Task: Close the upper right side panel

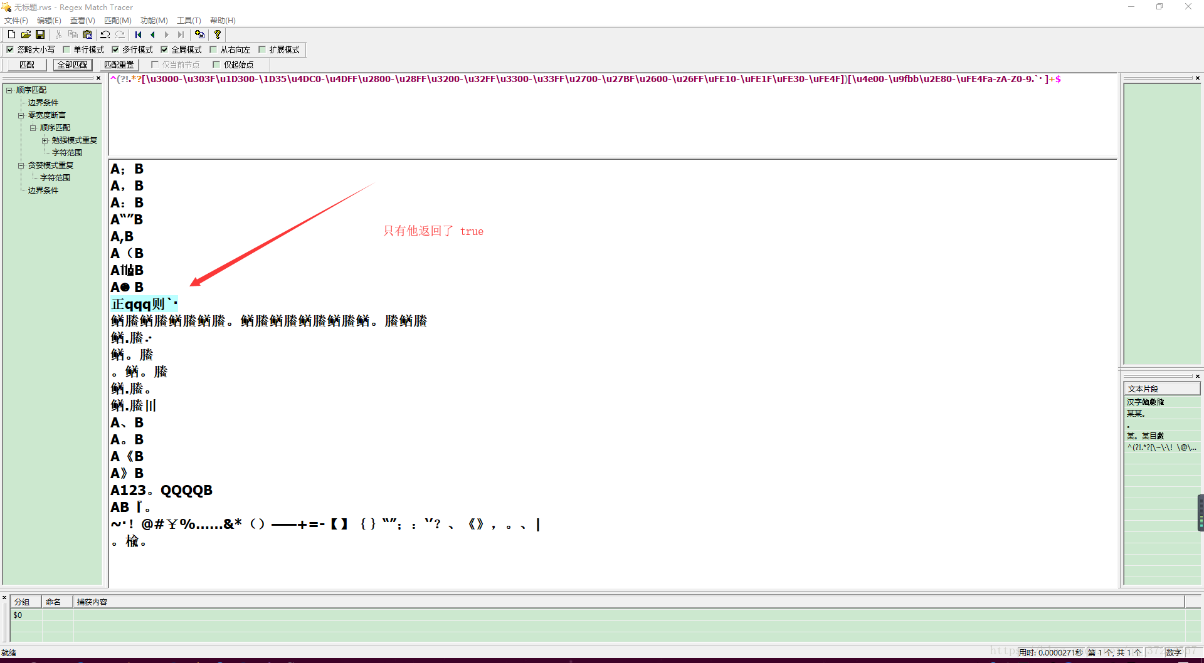Action: [1198, 78]
